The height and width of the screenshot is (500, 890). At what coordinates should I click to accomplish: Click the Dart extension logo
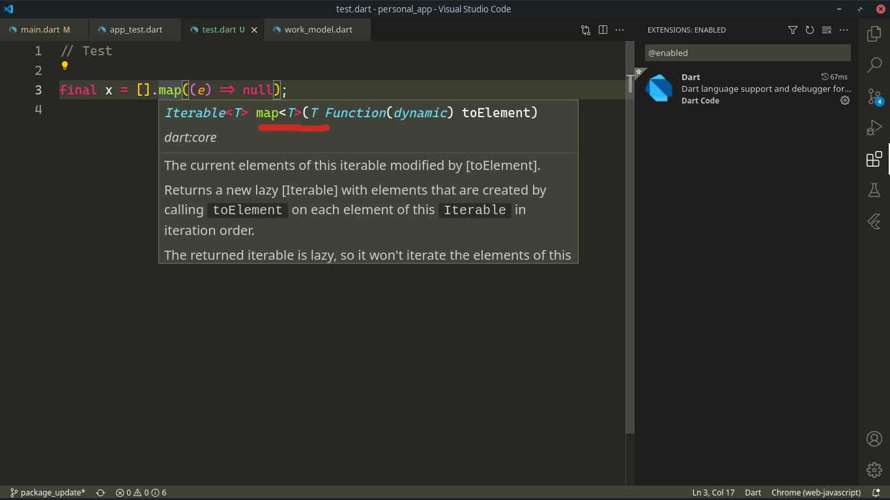point(659,89)
